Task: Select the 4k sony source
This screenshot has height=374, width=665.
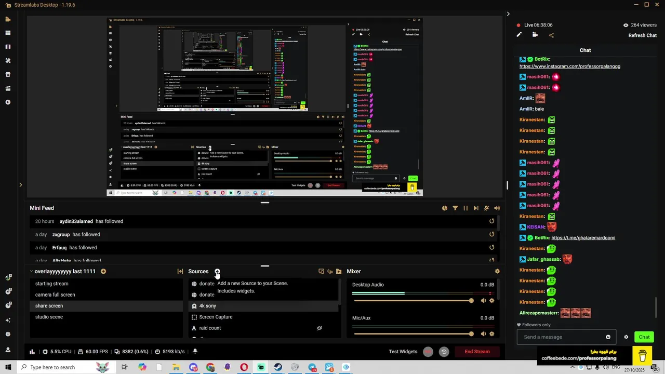Action: [263, 306]
